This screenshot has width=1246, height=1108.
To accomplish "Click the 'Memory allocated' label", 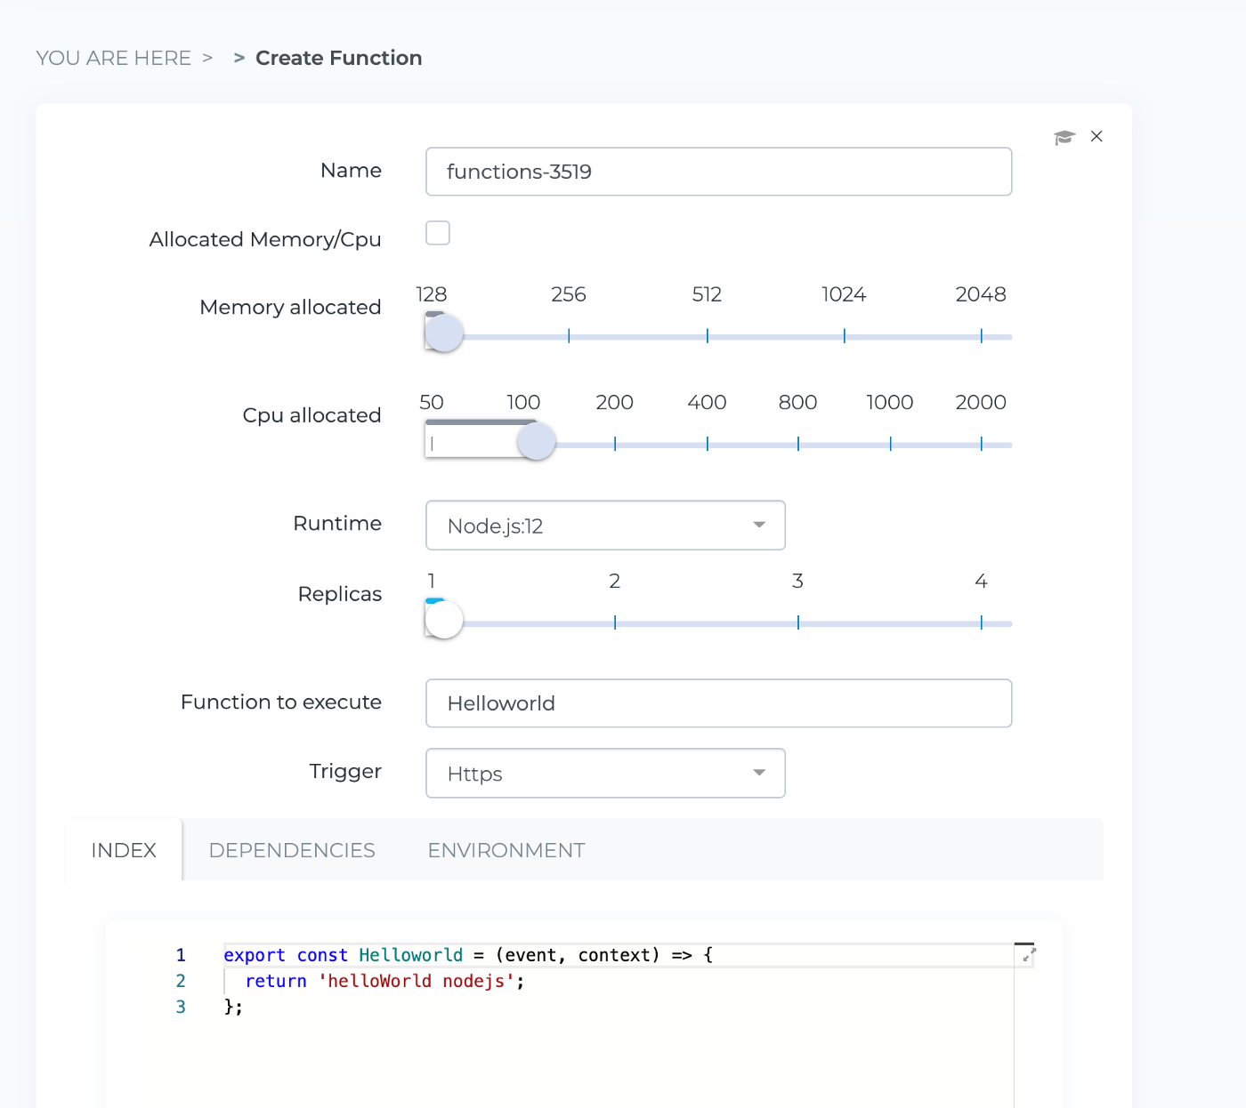I will 290,307.
